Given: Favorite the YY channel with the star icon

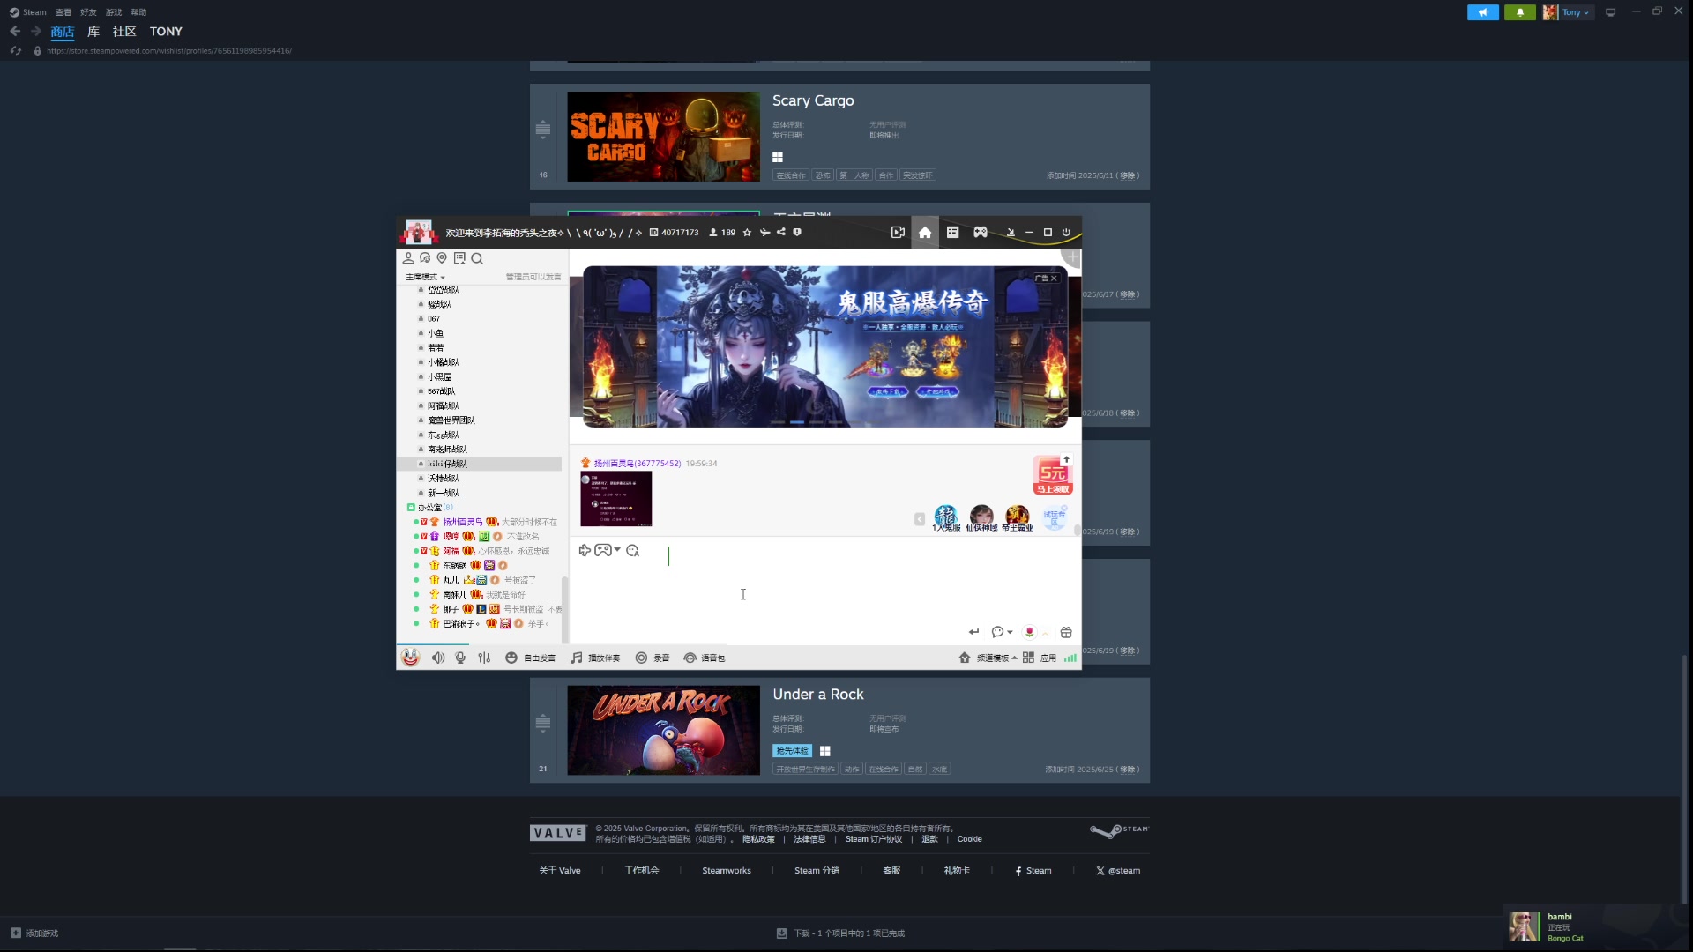Looking at the screenshot, I should click(x=747, y=233).
